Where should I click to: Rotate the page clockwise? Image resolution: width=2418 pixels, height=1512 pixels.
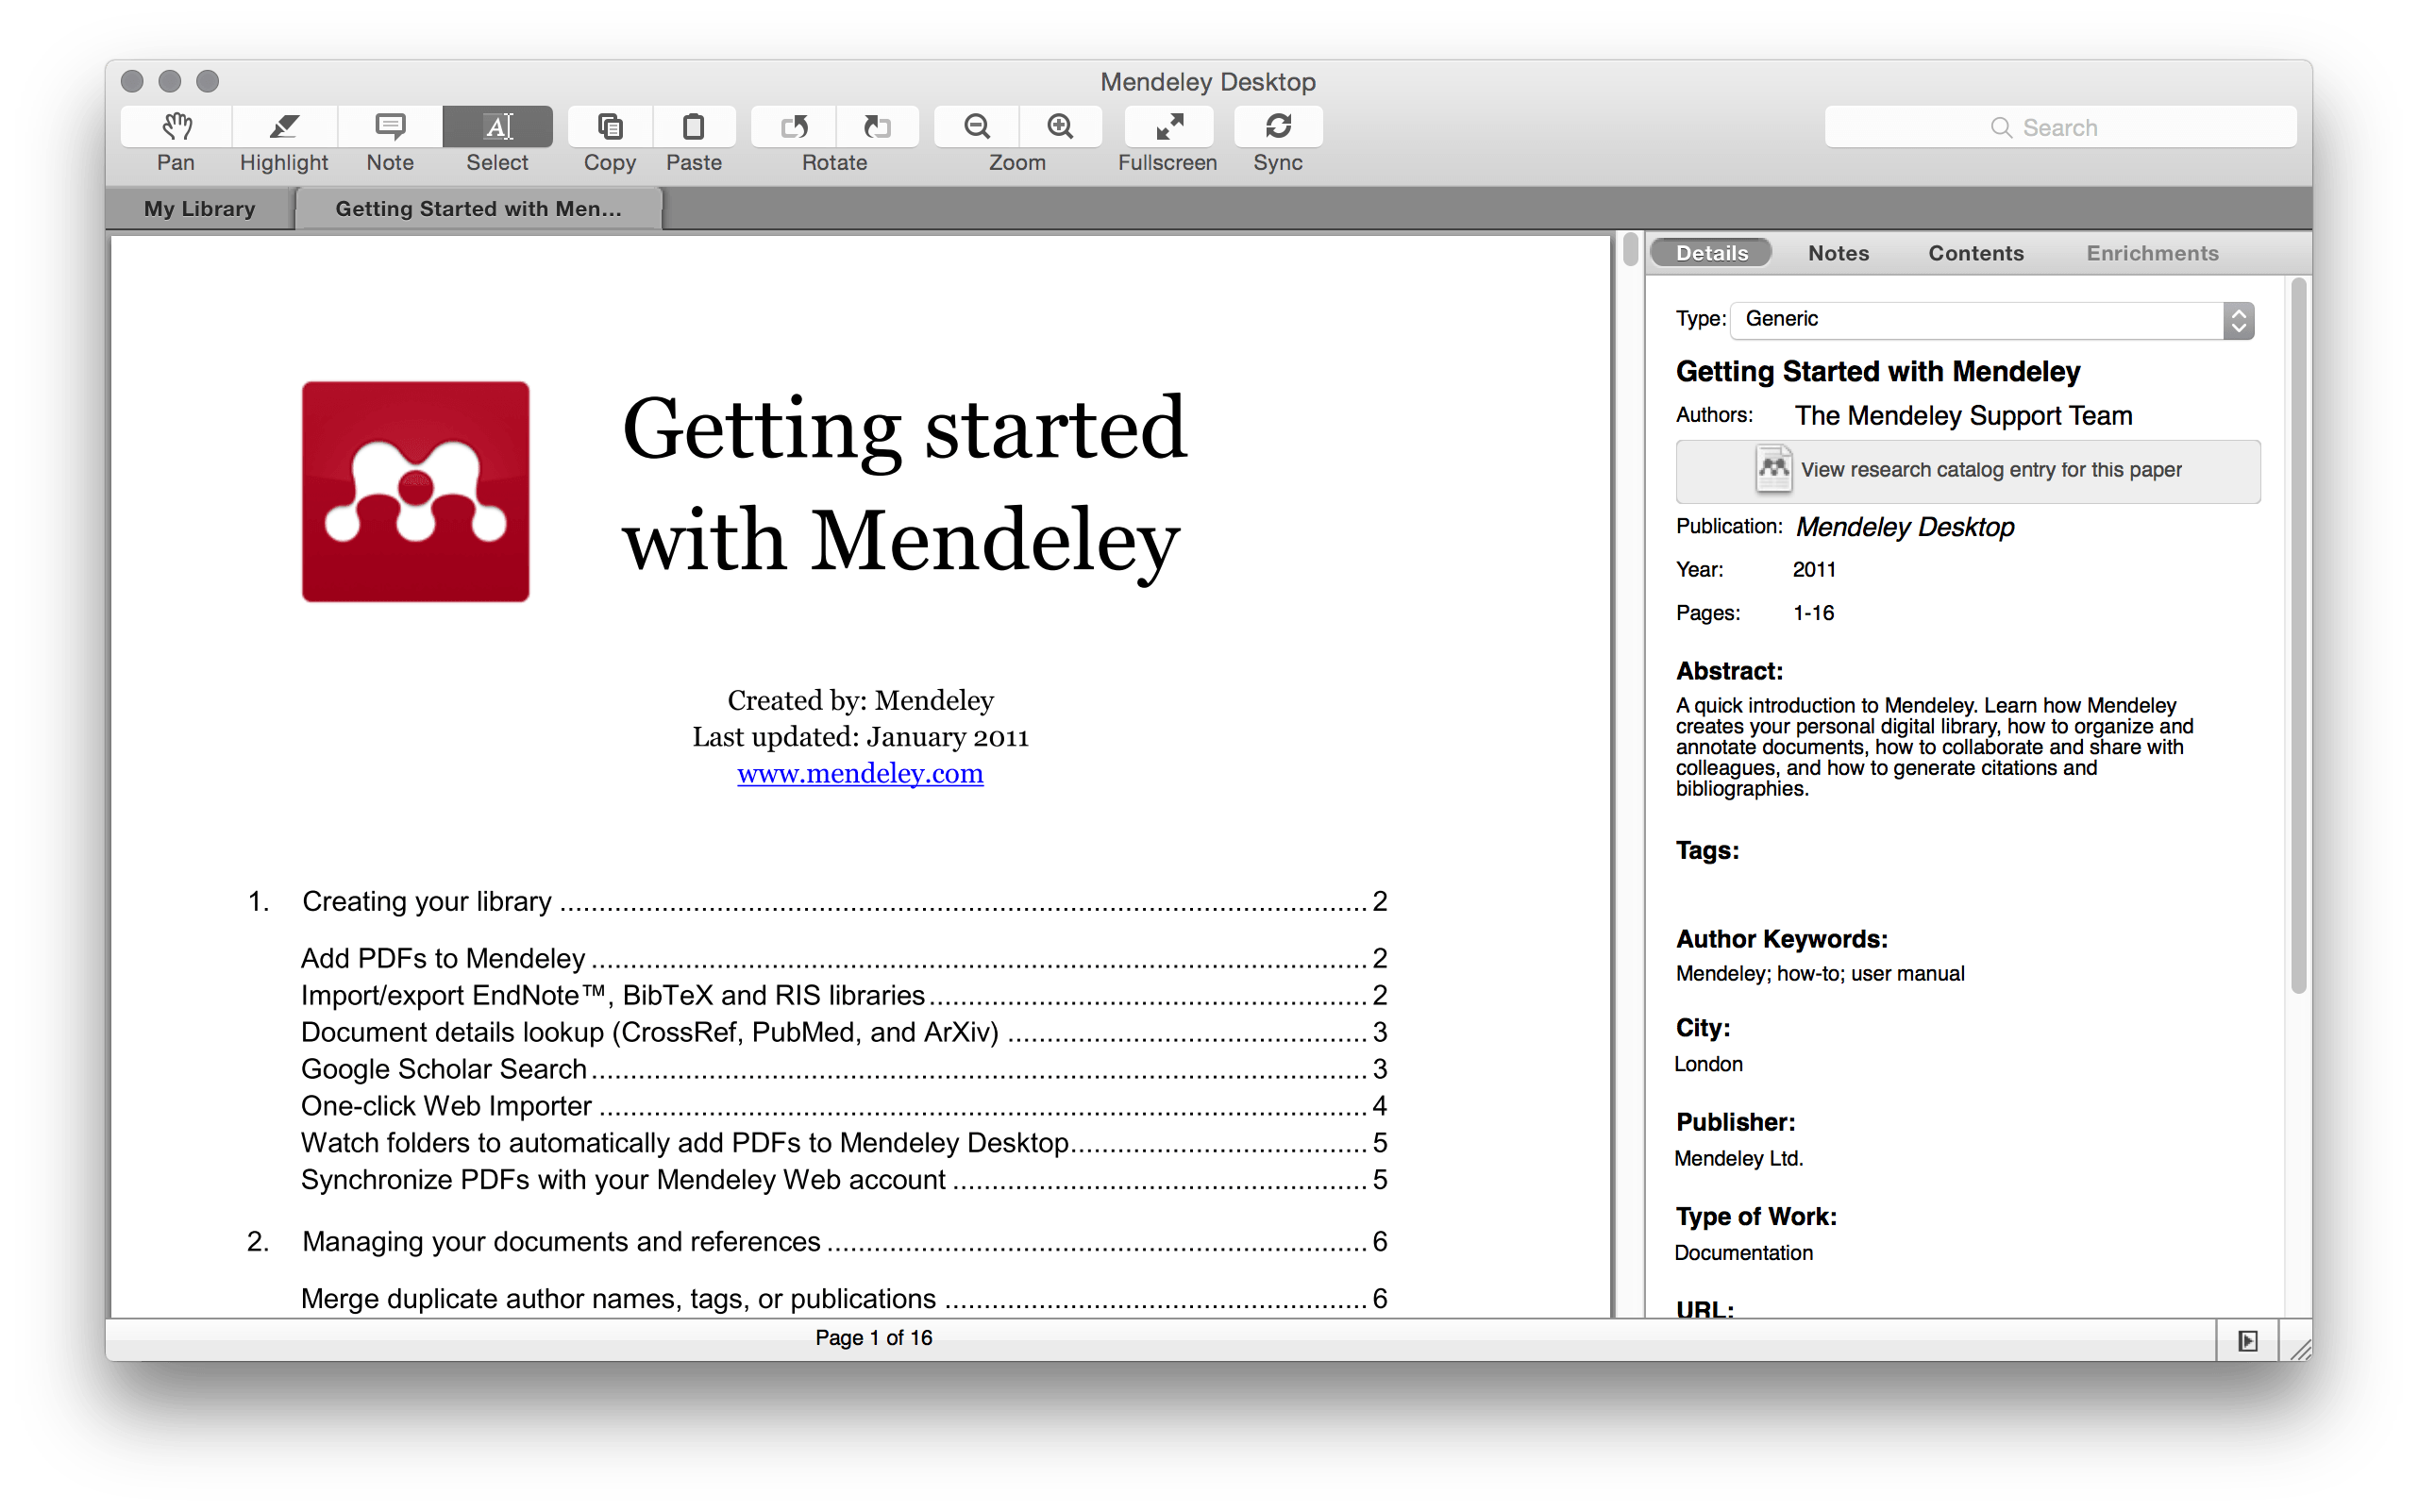(877, 127)
